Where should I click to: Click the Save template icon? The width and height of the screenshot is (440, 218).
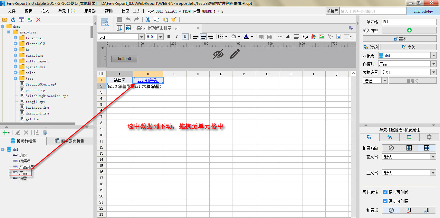[x=120, y=19]
